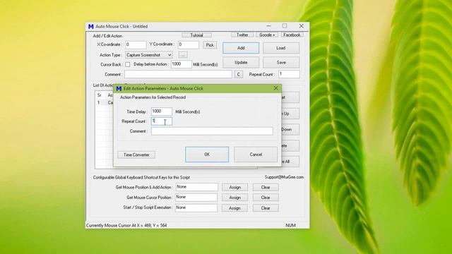Open the Tutorial button

tap(196, 35)
